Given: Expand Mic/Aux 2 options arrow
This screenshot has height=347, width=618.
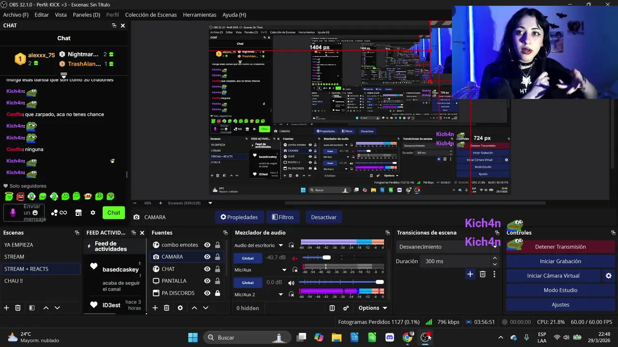Looking at the screenshot, I should coord(281,294).
